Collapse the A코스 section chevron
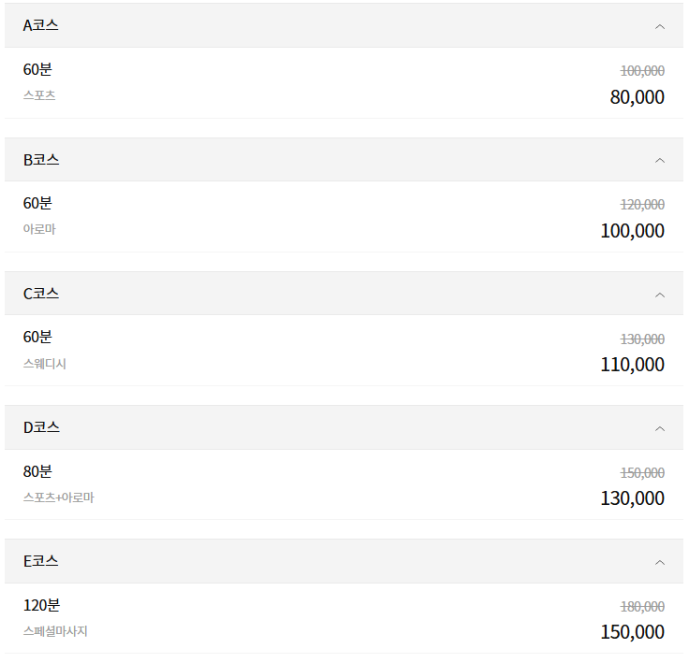Viewport: 689px width, 663px height. (660, 26)
